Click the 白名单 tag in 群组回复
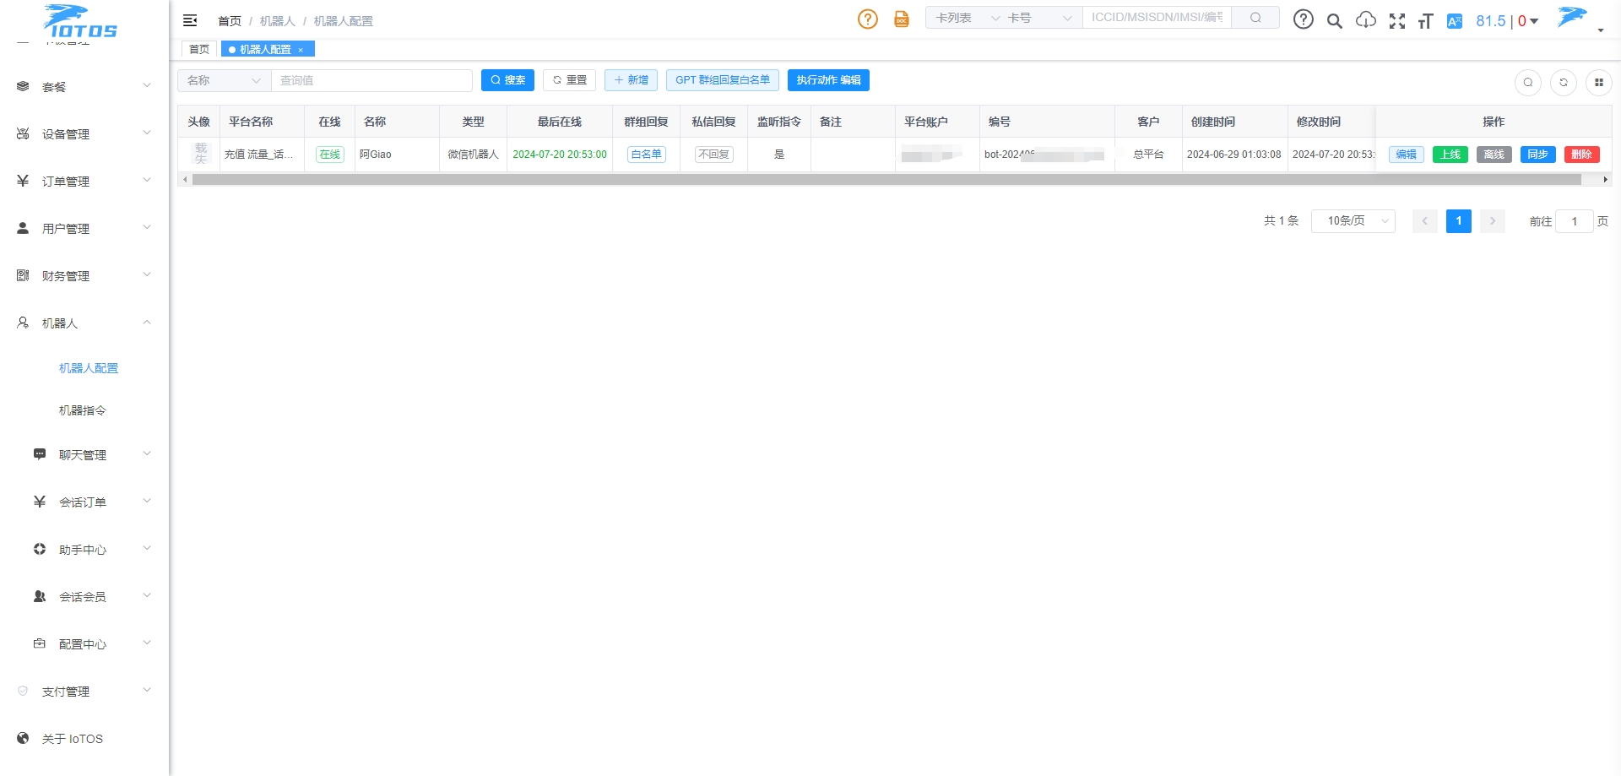This screenshot has height=776, width=1621. (647, 155)
